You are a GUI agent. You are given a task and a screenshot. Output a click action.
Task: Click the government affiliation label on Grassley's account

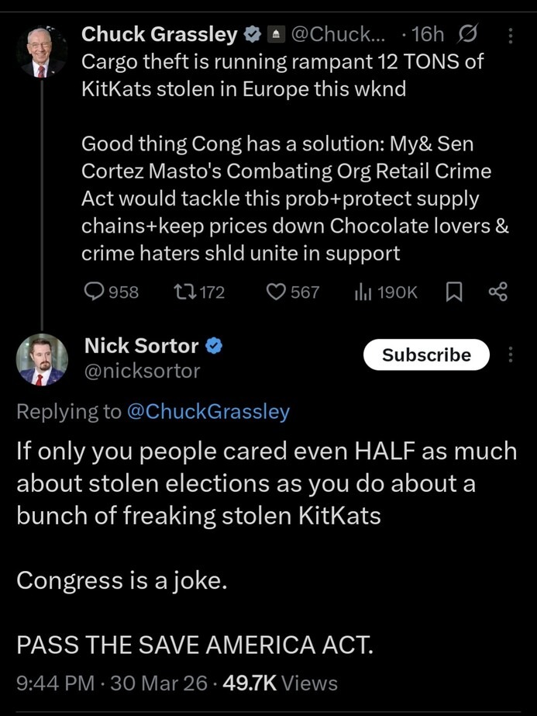coord(276,34)
